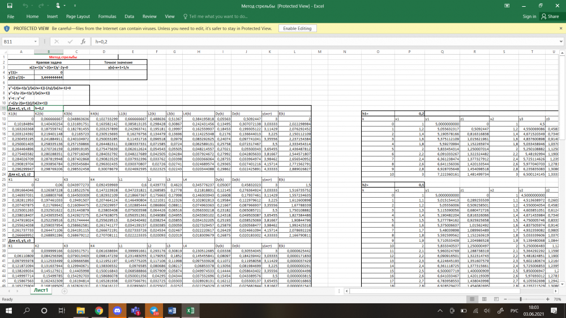This screenshot has width=566, height=318.
Task: Open the Page Layout ribbon tab
Action: 78,17
